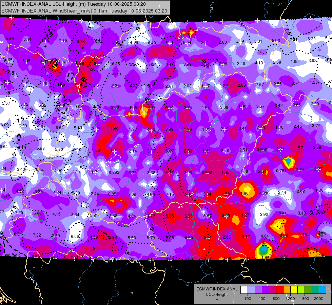Click the map value 6.44
Viewport: 332px width, 305px height.
(x=27, y=39)
